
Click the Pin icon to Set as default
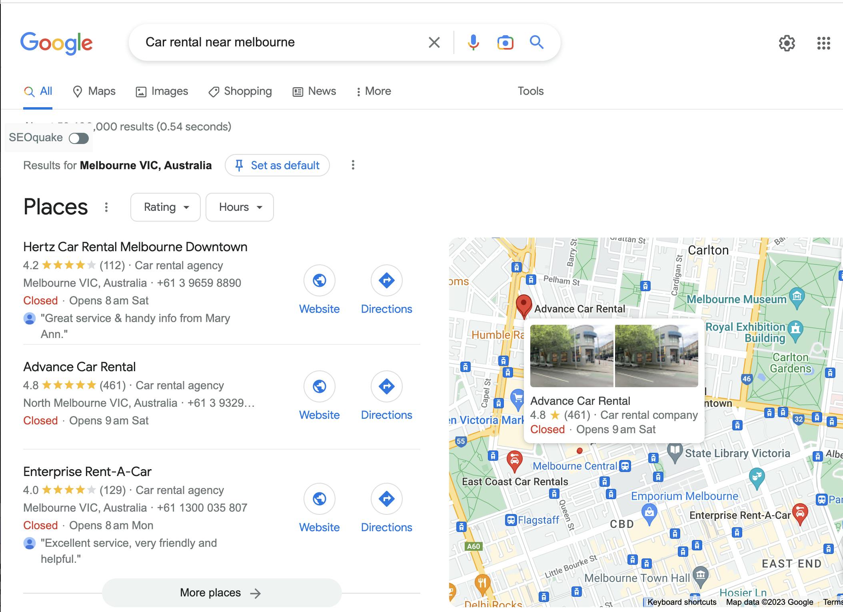coord(240,165)
